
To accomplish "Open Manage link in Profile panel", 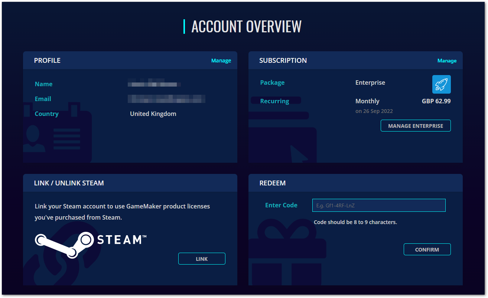I will (221, 61).
